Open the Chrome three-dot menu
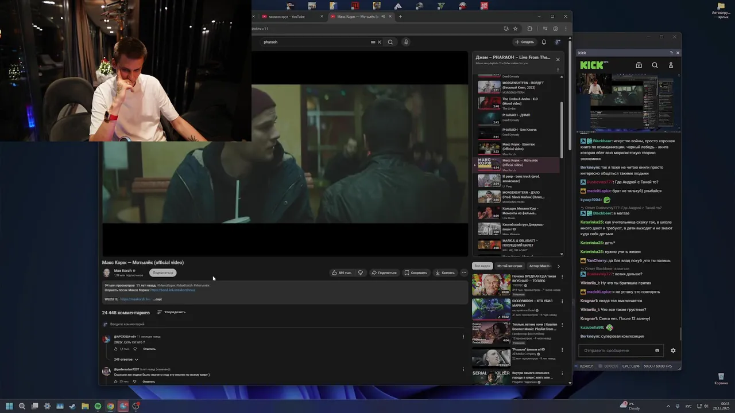Image resolution: width=735 pixels, height=413 pixels. (566, 29)
